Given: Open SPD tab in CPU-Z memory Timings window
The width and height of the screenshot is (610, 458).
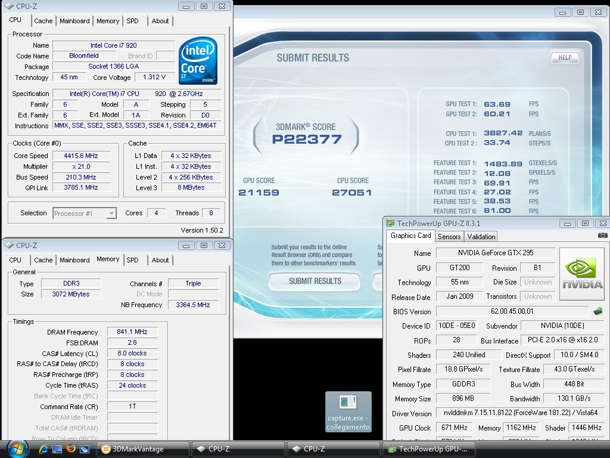Looking at the screenshot, I should [132, 260].
